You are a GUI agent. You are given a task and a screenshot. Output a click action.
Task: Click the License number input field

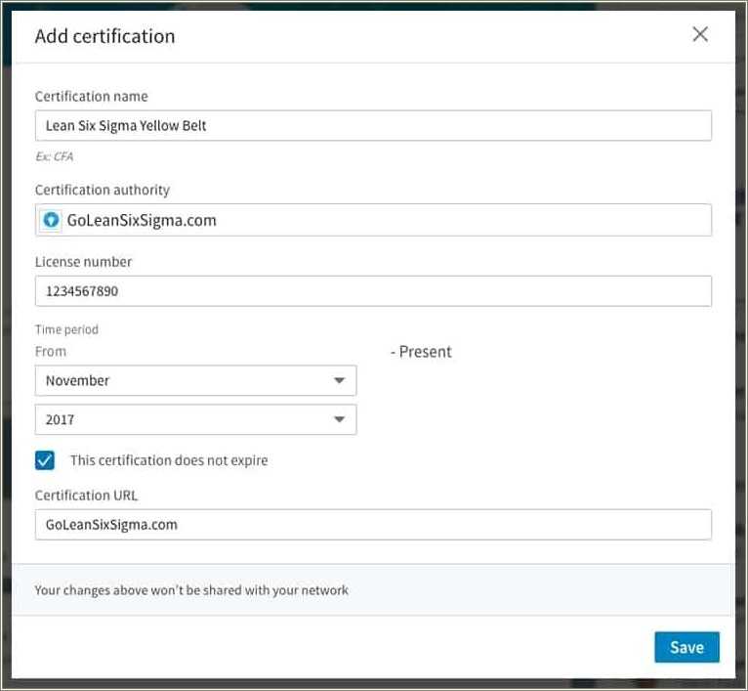coord(373,291)
